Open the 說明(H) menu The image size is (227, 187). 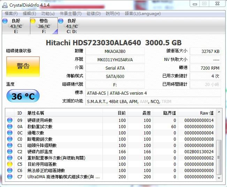click(x=113, y=14)
